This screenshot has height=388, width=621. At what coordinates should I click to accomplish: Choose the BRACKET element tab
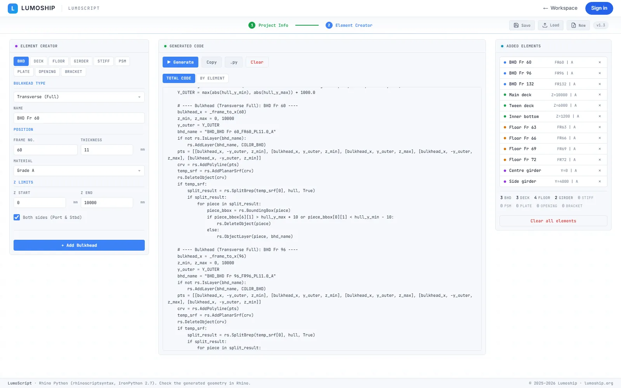74,72
